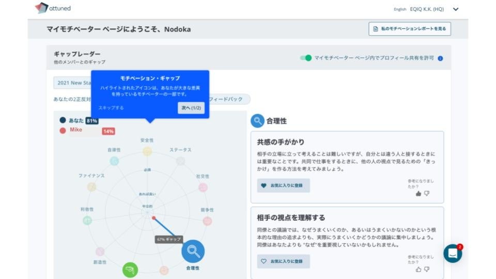Image resolution: width=496 pixels, height=279 pixels.
Task: Select the faded orange motivator icon at radar bottom
Action: [x=164, y=270]
